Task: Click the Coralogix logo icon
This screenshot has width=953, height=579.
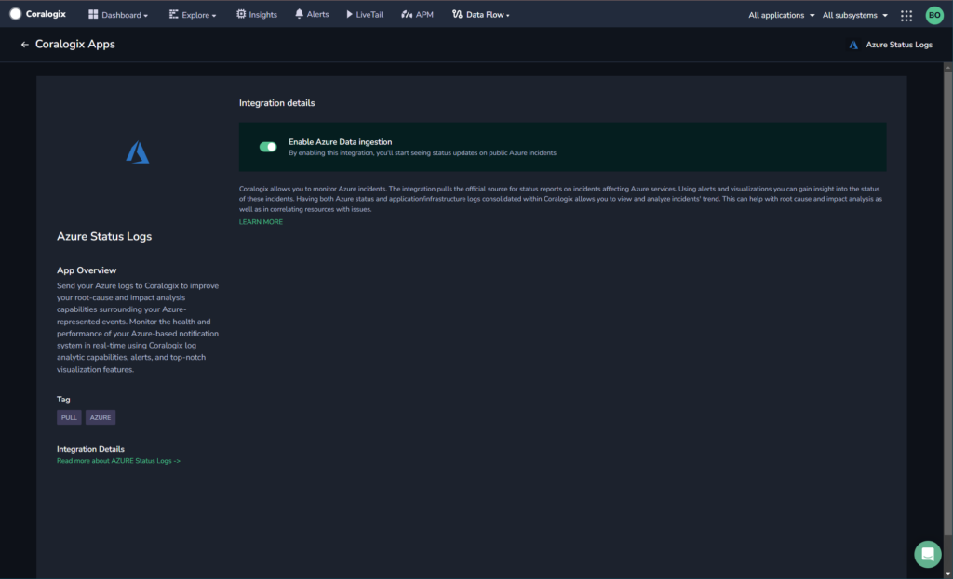Action: click(15, 14)
